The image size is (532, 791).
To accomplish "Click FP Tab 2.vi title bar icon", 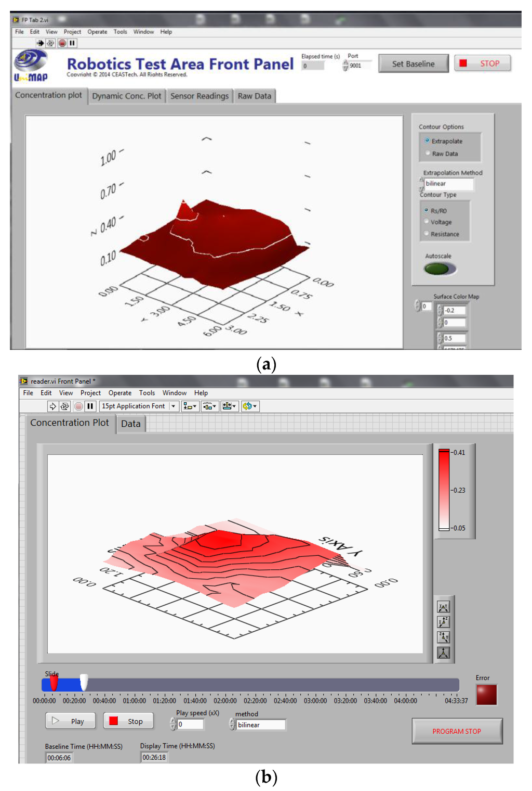I will (x=16, y=20).
